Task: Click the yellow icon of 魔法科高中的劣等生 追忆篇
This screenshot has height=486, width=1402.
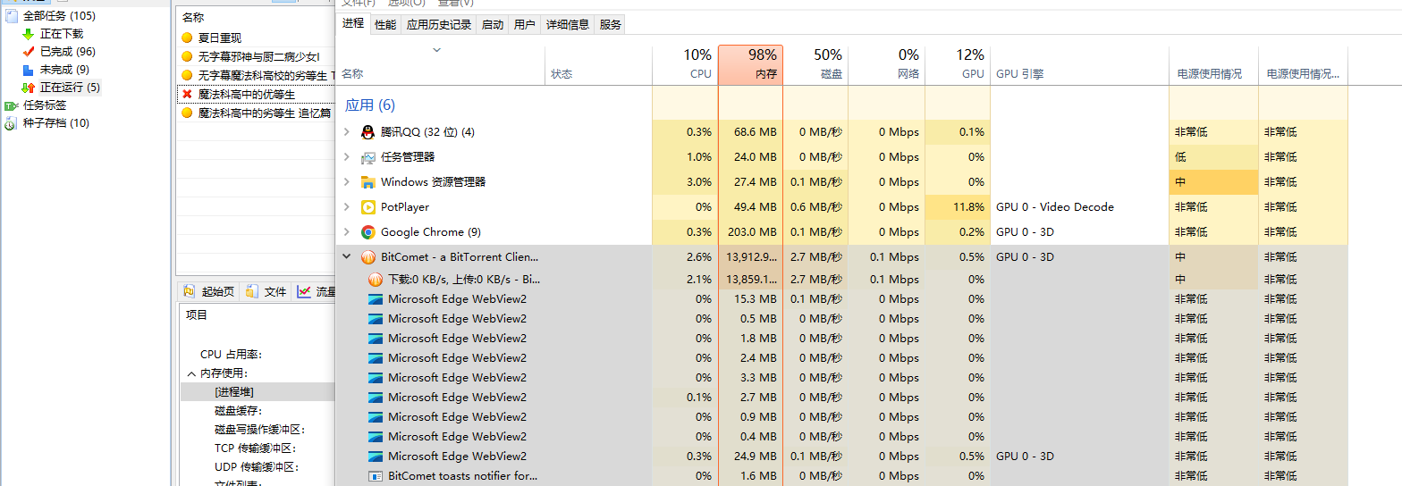Action: pos(187,113)
